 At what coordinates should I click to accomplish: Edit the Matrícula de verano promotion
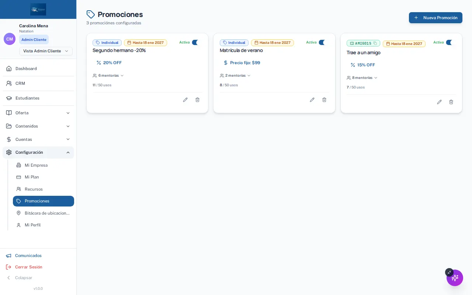click(x=312, y=100)
